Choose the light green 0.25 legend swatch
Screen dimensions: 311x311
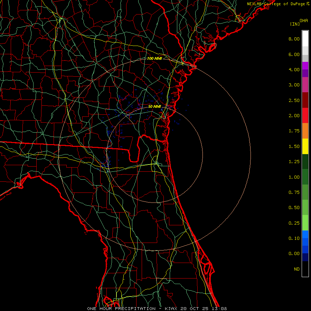tap(305, 223)
